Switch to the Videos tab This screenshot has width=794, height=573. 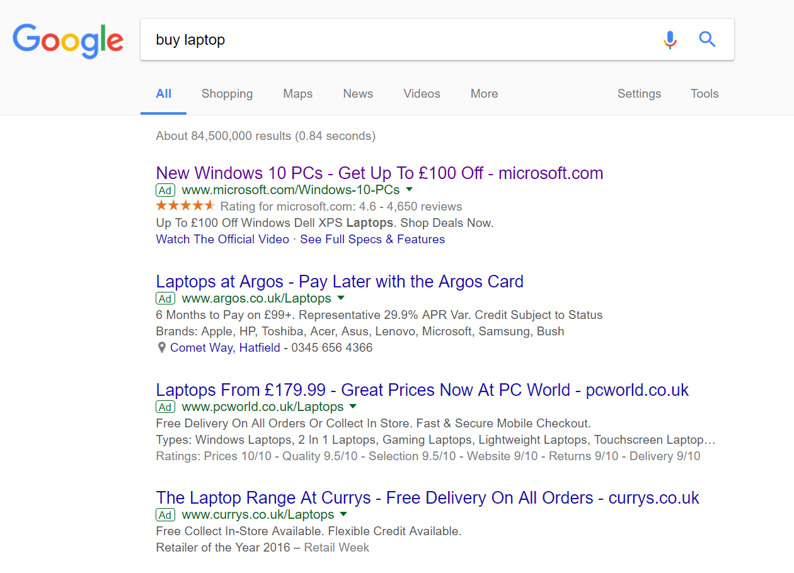(x=422, y=94)
